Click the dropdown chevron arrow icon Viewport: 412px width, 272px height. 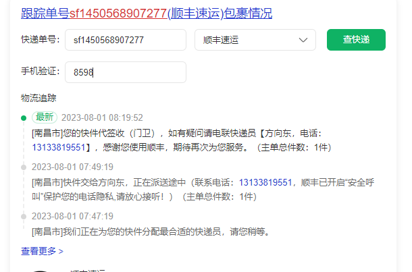tap(303, 40)
